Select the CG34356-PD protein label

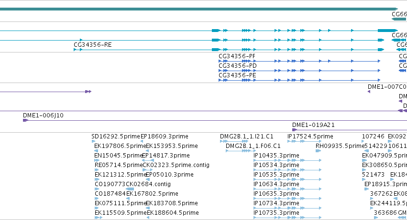click(x=238, y=66)
